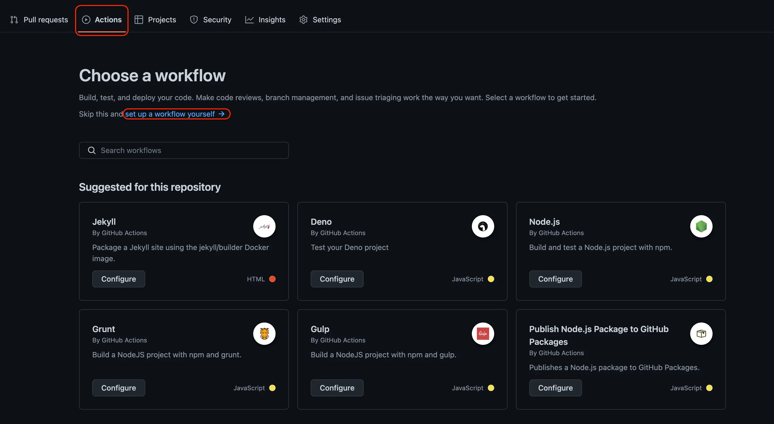This screenshot has height=424, width=774.
Task: View the Insights tab
Action: (x=265, y=20)
